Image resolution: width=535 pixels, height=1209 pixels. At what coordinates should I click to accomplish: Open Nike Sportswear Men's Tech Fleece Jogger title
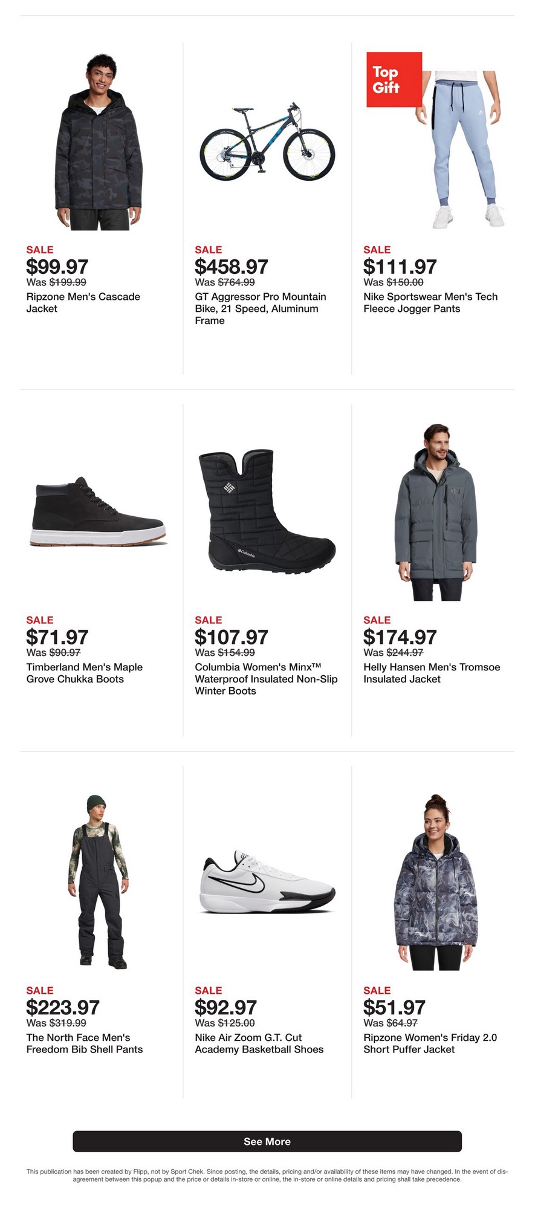point(430,303)
